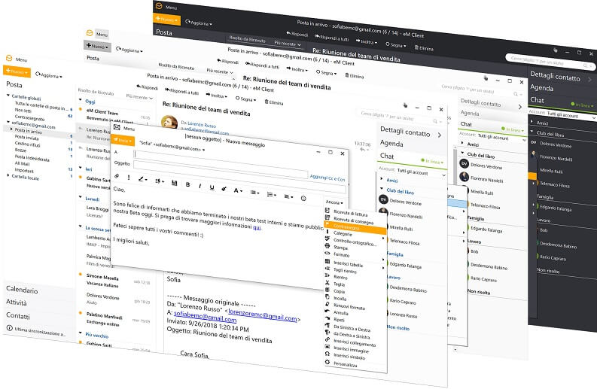The height and width of the screenshot is (389, 597).
Task: Collapse the Ieri message group
Action: 81,167
